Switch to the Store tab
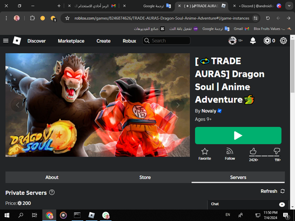Viewport: 295px width, 221px height. pos(145,177)
